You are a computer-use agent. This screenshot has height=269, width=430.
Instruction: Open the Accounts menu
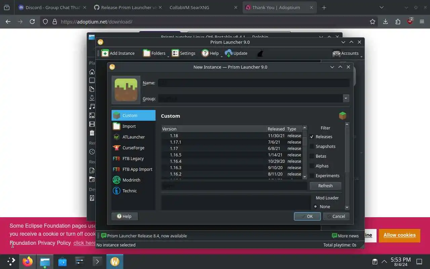click(346, 53)
